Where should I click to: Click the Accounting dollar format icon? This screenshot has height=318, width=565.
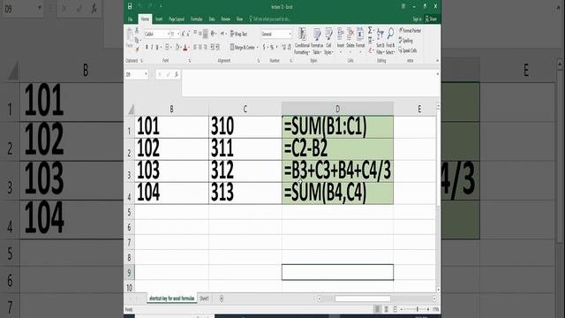pos(264,47)
